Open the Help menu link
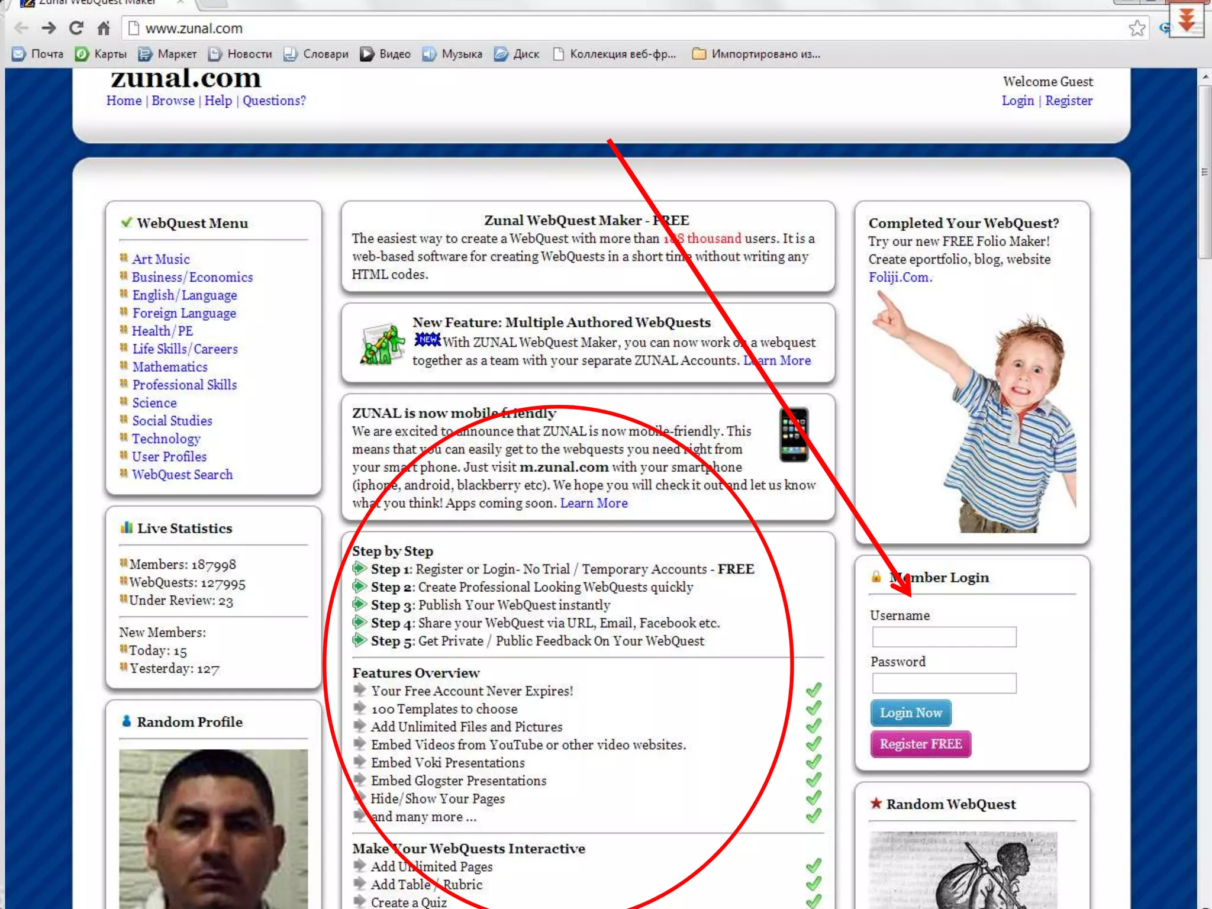 coord(218,101)
